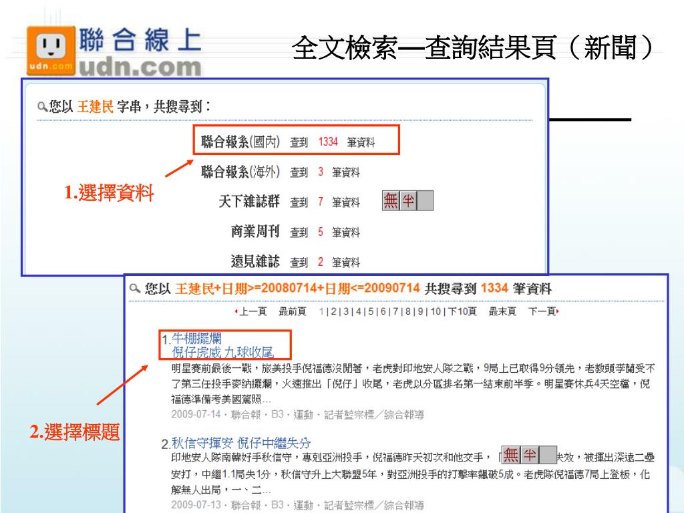Screen dimensions: 684x513
Task: Go to 下一頁 next page
Action: click(544, 311)
